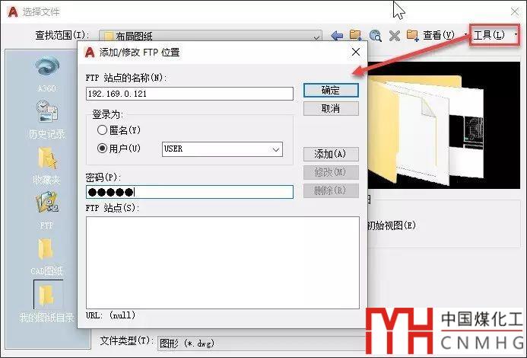Click the 取消 cancel button
The height and width of the screenshot is (358, 527).
(x=331, y=109)
